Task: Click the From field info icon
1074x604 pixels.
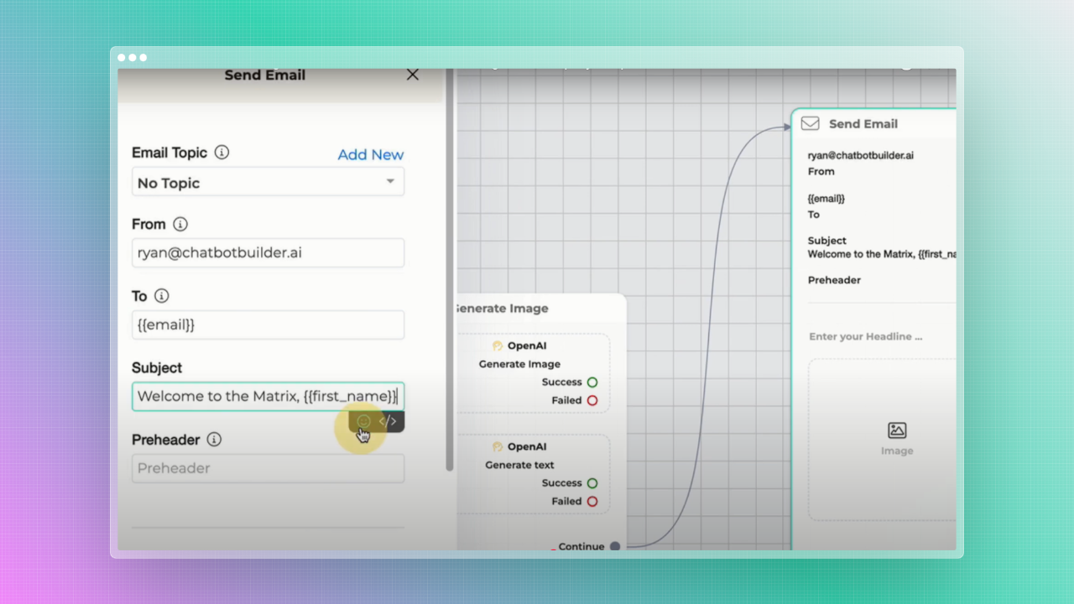Action: 180,224
